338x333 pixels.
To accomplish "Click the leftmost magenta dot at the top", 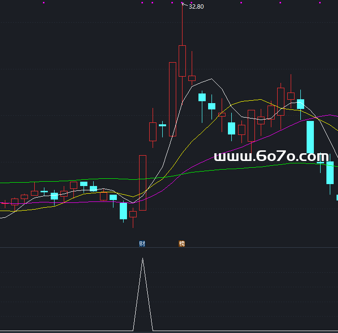I will tap(43, 3).
